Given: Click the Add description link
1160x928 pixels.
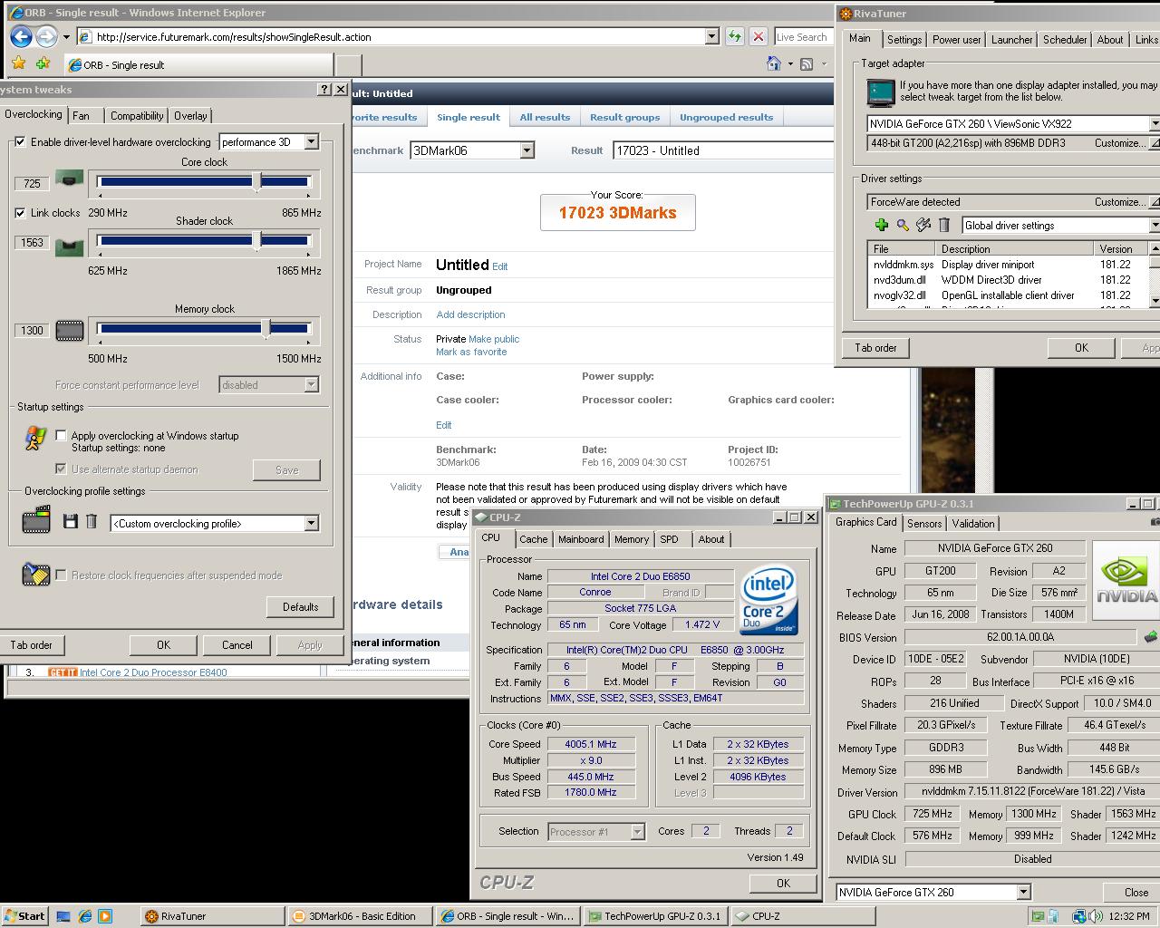Looking at the screenshot, I should point(470,314).
